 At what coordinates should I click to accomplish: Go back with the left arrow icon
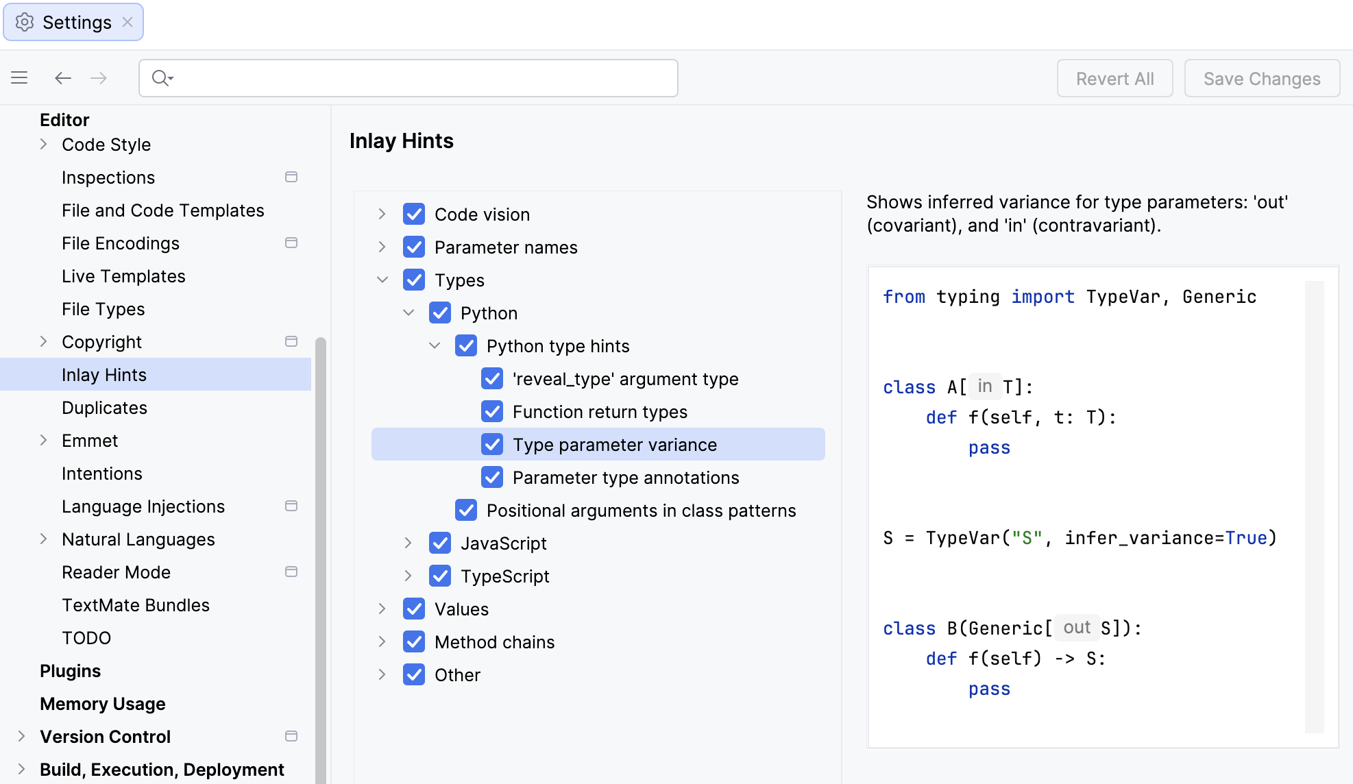[x=63, y=78]
